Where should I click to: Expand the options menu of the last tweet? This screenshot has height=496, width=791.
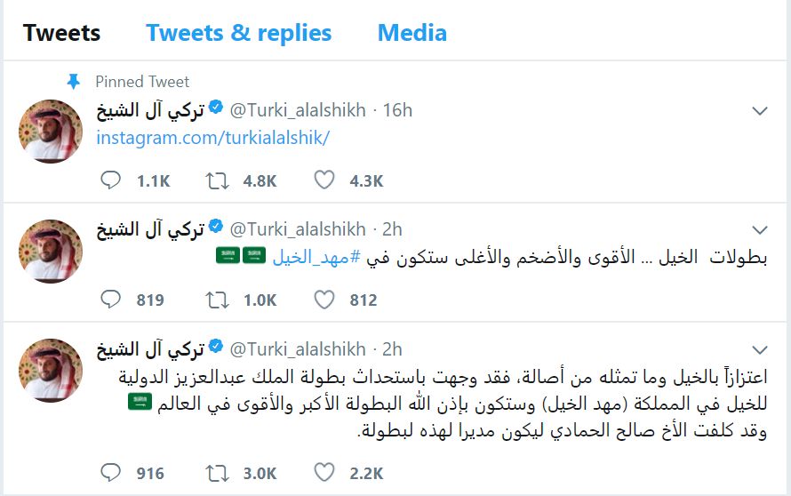(x=760, y=348)
